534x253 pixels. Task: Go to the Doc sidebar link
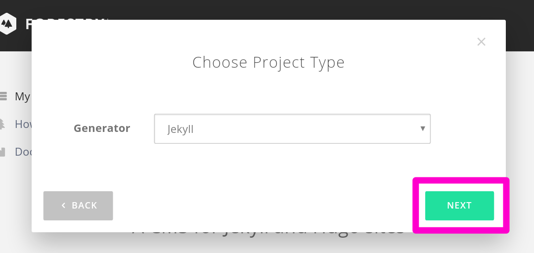pyautogui.click(x=24, y=152)
